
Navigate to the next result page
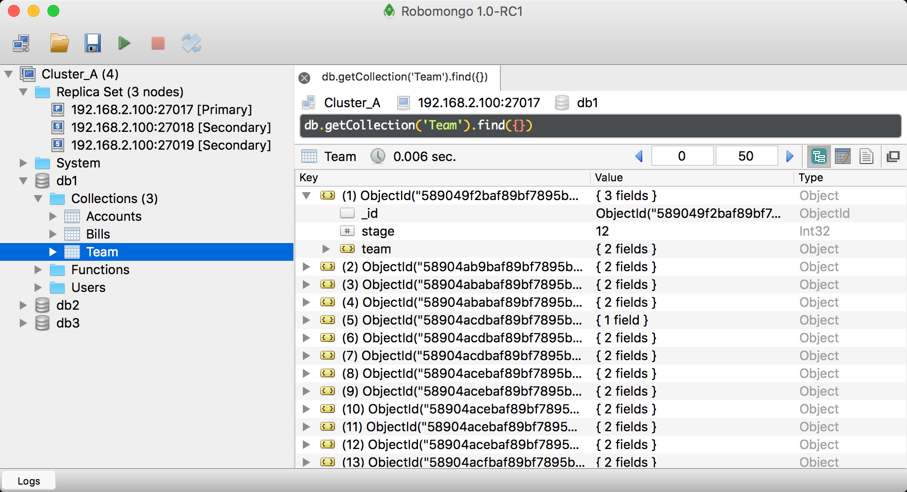point(789,156)
